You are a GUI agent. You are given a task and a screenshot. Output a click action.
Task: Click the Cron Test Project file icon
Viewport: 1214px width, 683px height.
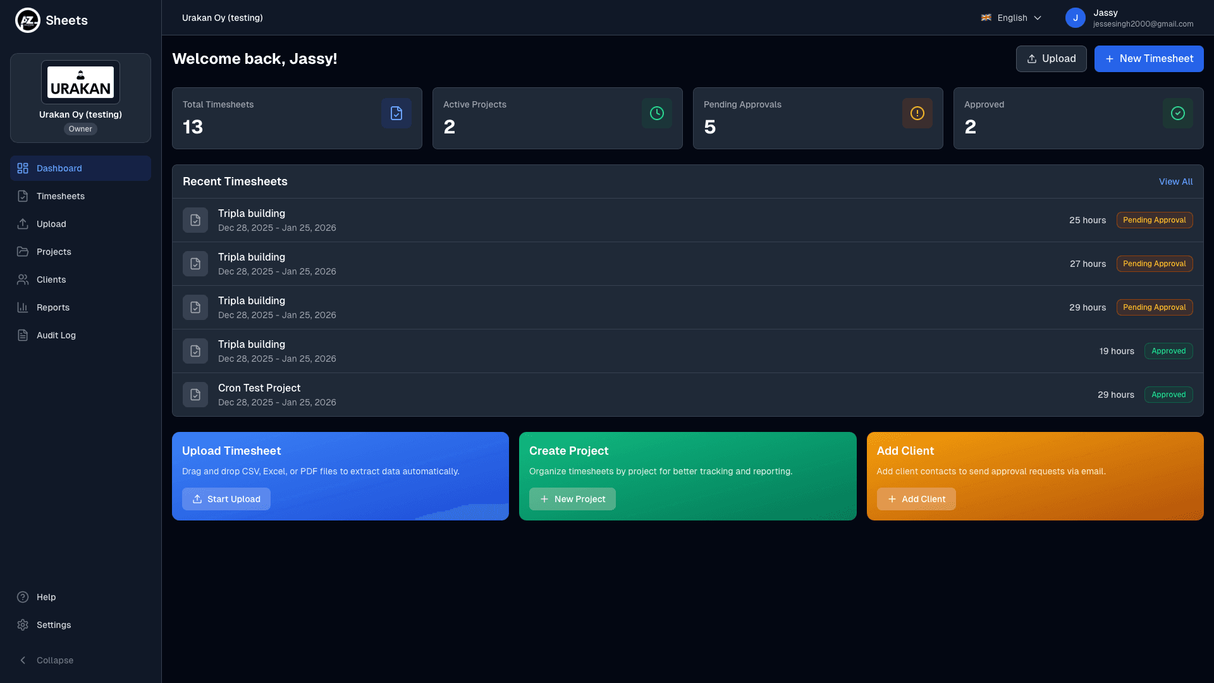click(x=195, y=395)
